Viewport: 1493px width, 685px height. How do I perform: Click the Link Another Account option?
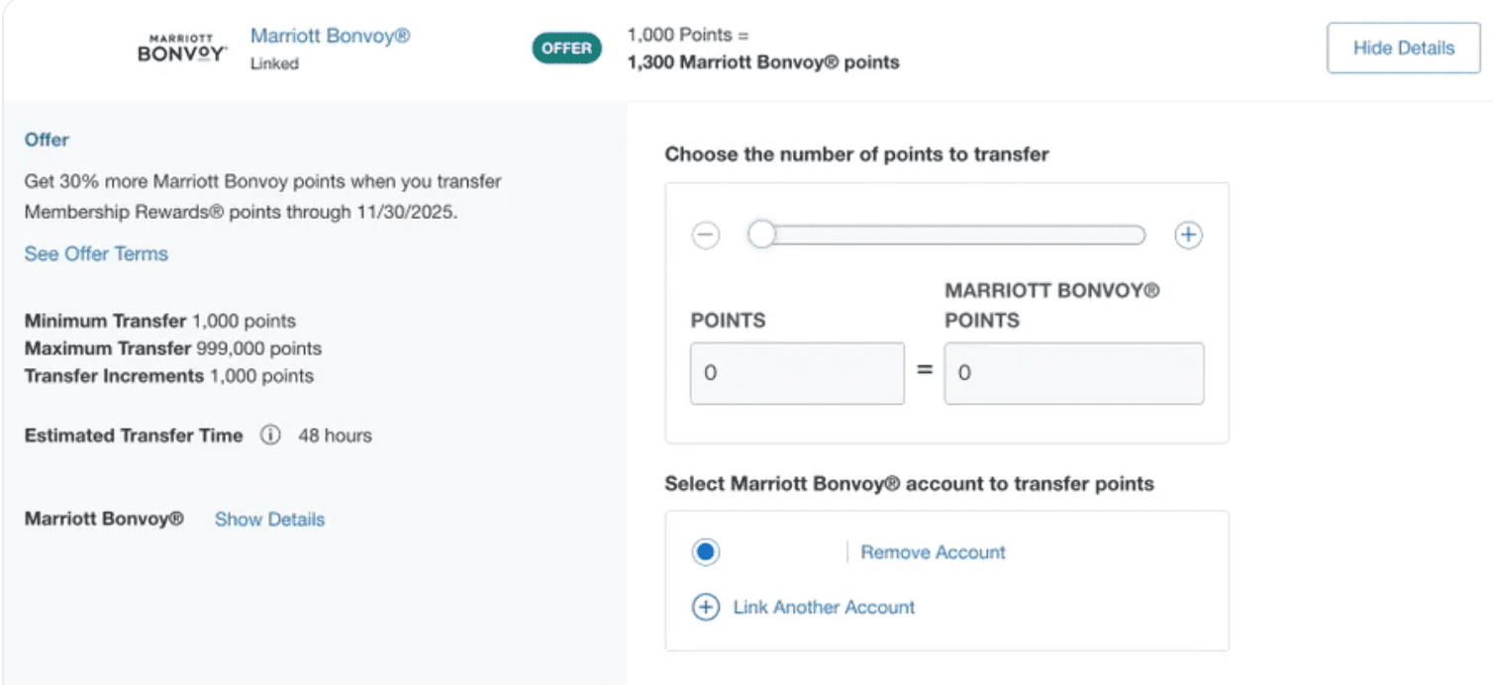pyautogui.click(x=823, y=607)
